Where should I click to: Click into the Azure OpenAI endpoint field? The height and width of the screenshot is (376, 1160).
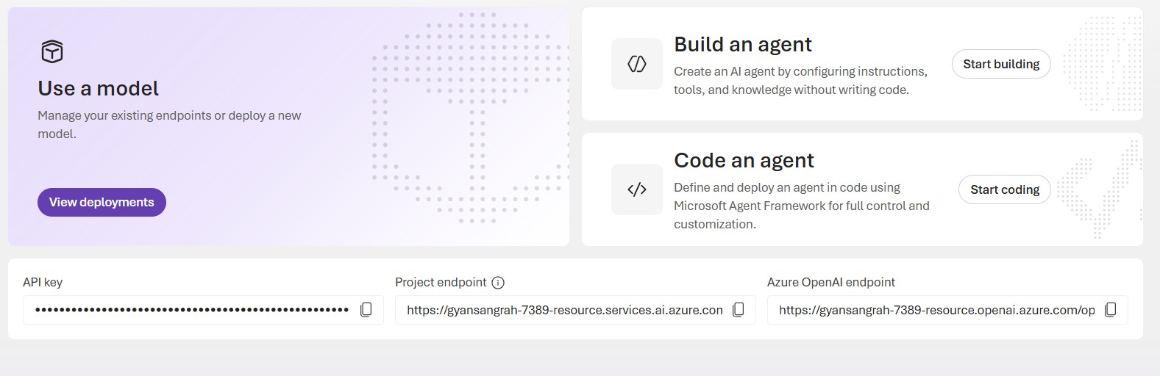tap(947, 310)
